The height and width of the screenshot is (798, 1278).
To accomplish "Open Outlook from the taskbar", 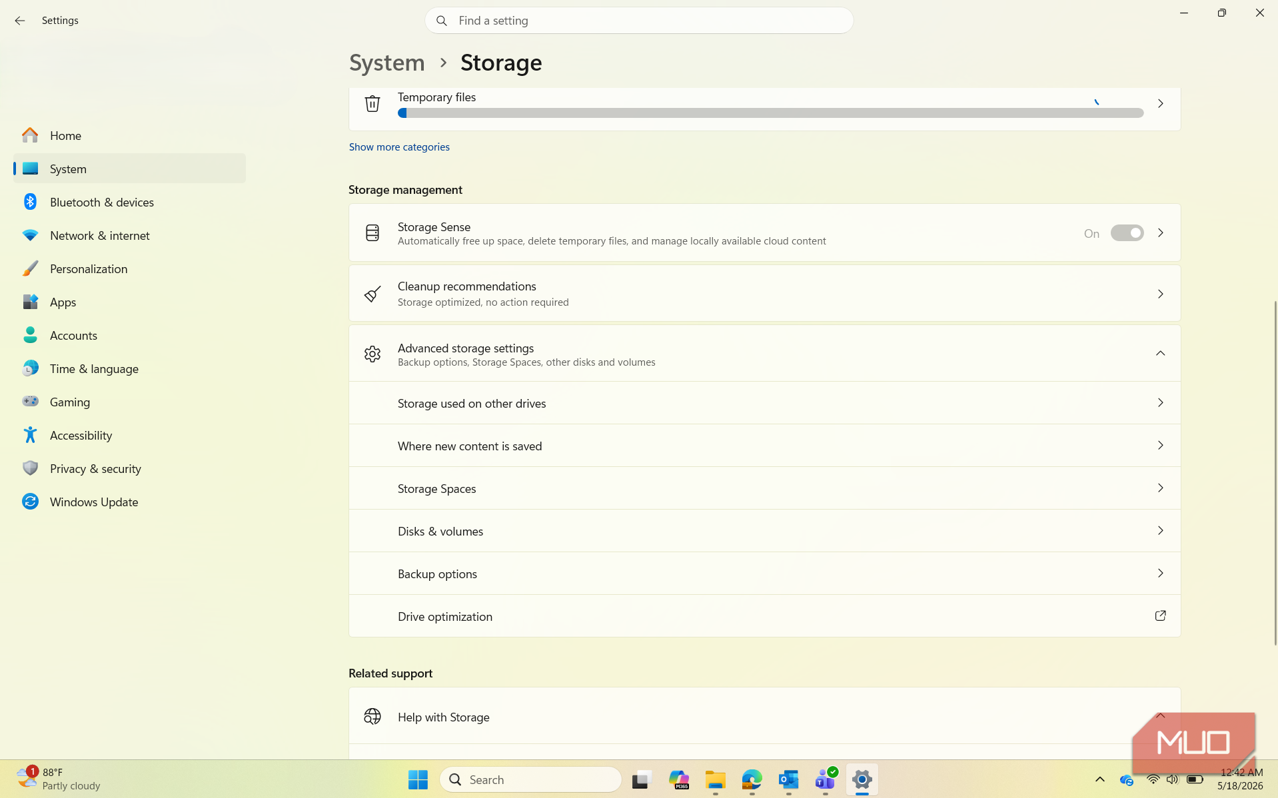I will click(x=788, y=779).
